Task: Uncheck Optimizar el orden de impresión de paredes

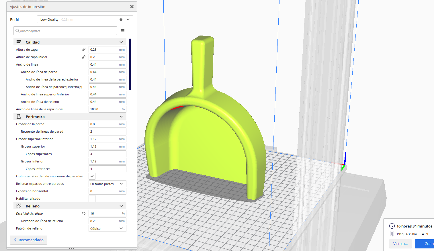Action: [x=92, y=176]
